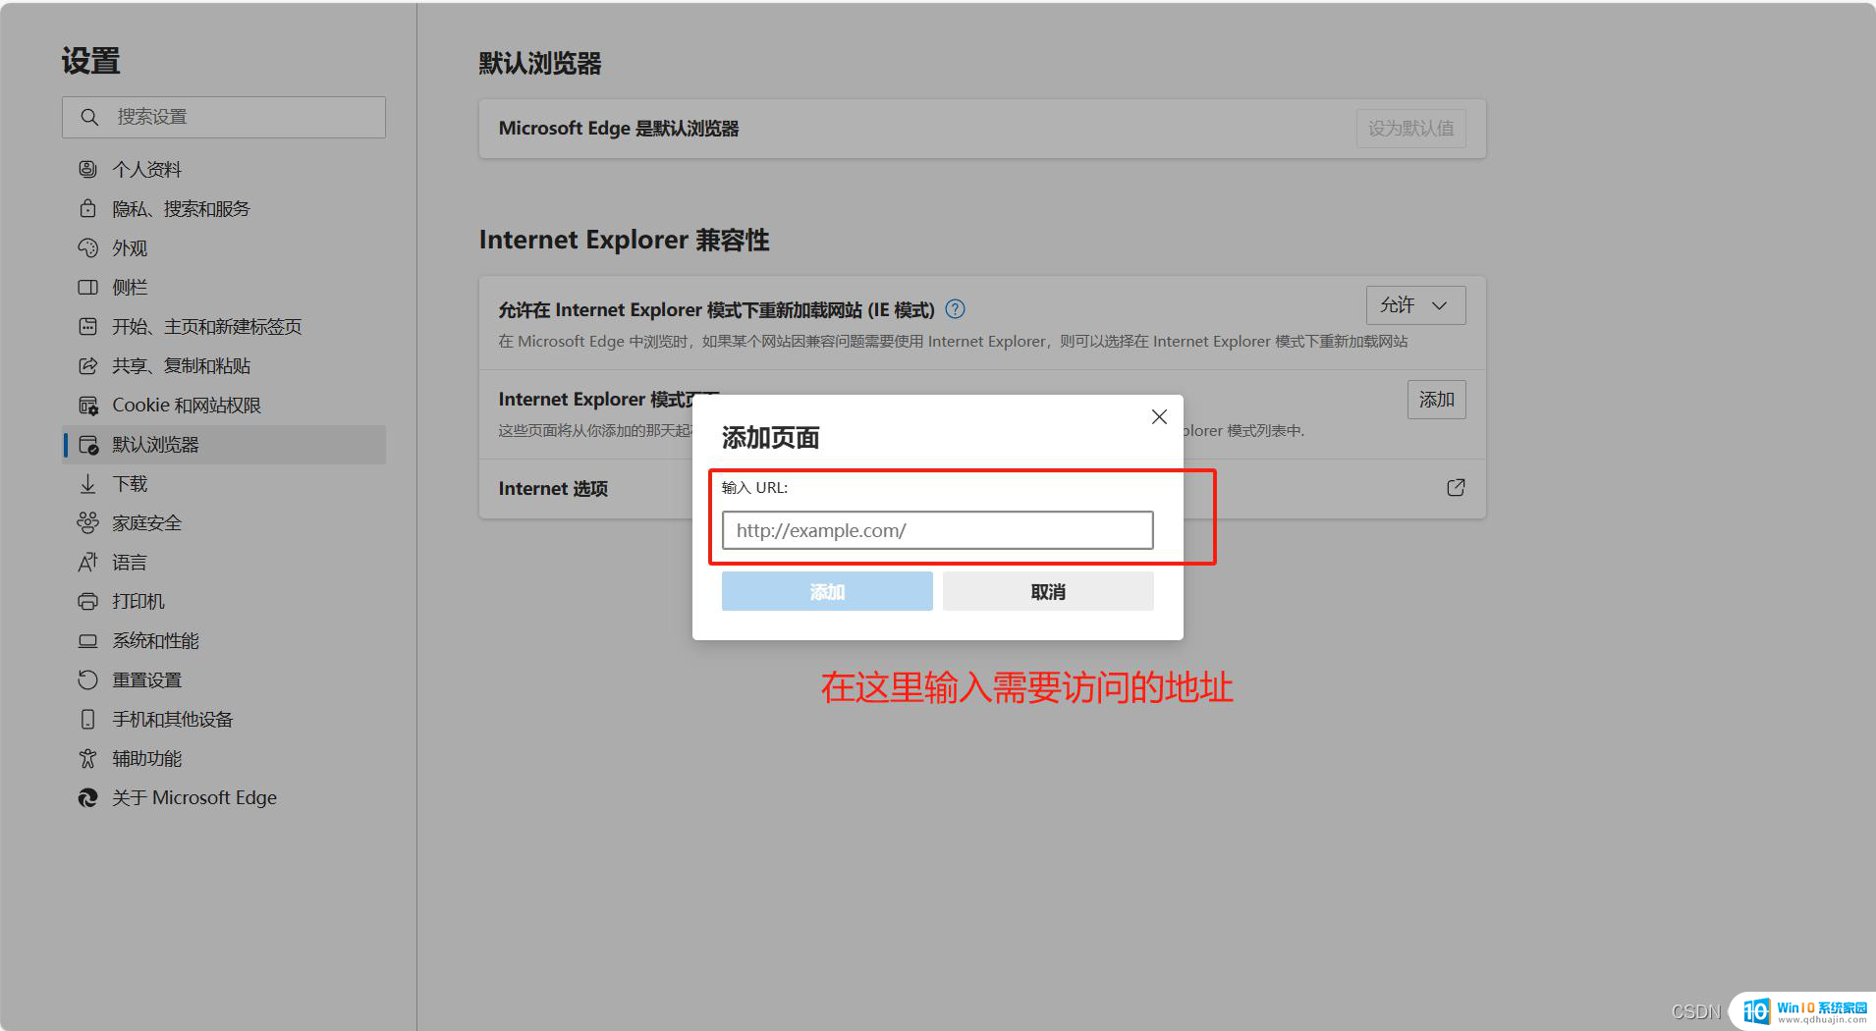The width and height of the screenshot is (1876, 1031).
Task: Click the 开始、主页和新建标签页 icon
Action: (87, 326)
